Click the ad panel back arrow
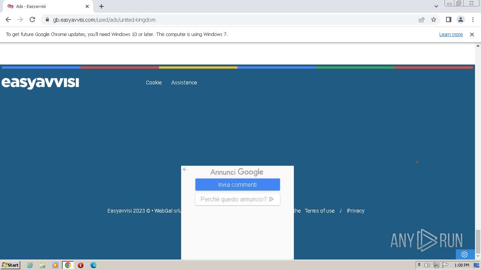Viewport: 481px width, 270px height. pyautogui.click(x=185, y=169)
